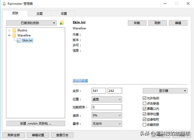Click the Rainmeter droplet icon in title bar
The image size is (194, 140).
pos(4,4)
